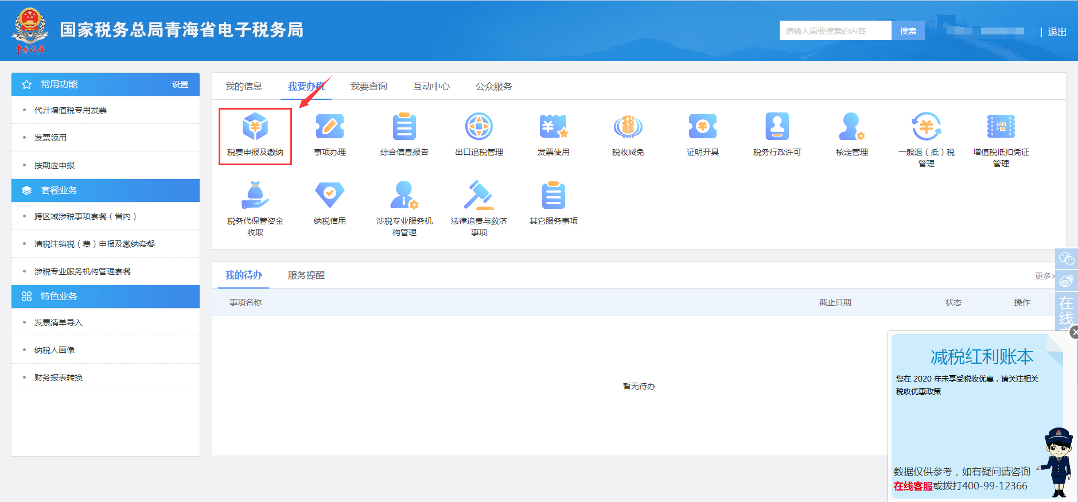Focus the search input field

click(x=835, y=31)
